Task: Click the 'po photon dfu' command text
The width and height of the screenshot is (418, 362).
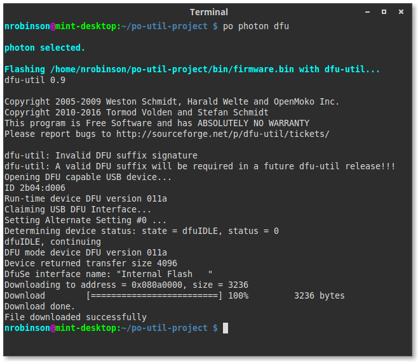Action: click(x=256, y=27)
